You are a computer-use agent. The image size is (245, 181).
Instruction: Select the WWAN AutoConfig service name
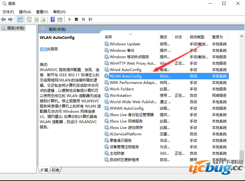[x=126, y=108]
